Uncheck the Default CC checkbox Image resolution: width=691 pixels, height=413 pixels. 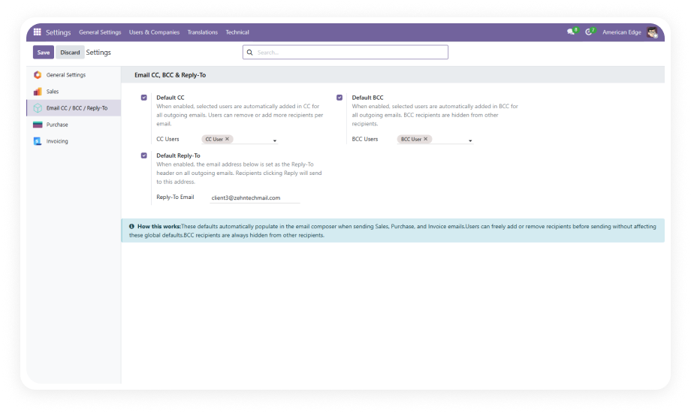click(143, 98)
